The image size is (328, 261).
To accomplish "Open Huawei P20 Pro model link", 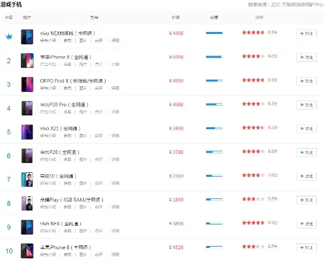I will (64, 104).
